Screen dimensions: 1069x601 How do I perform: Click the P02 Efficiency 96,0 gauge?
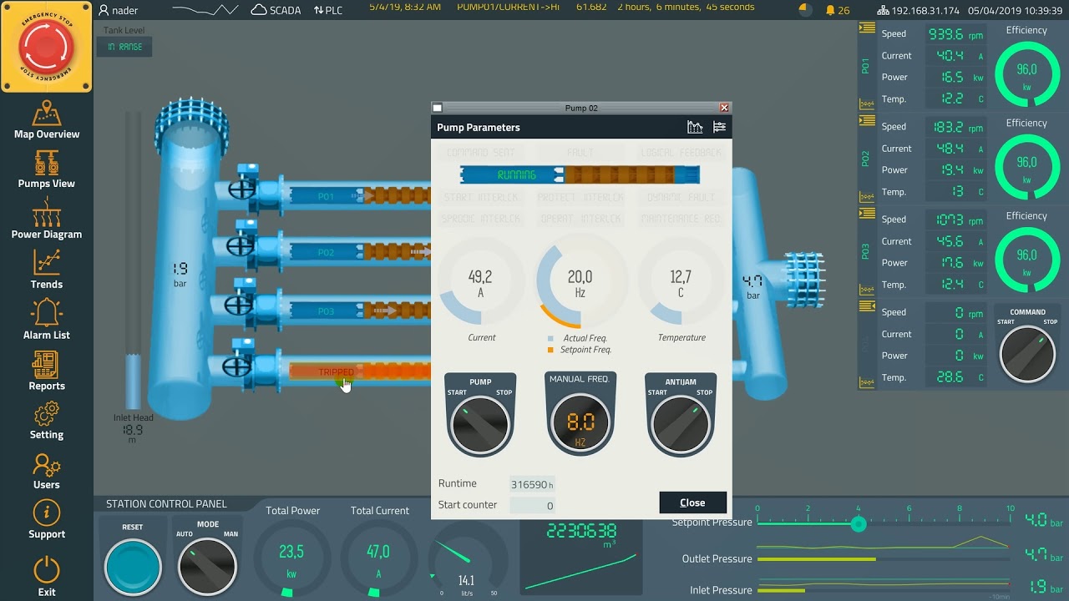pyautogui.click(x=1026, y=166)
